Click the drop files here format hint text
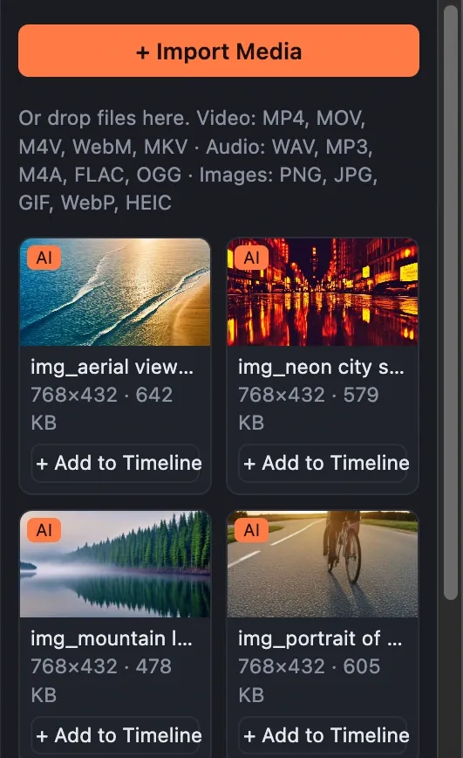The image size is (463, 758). point(198,160)
